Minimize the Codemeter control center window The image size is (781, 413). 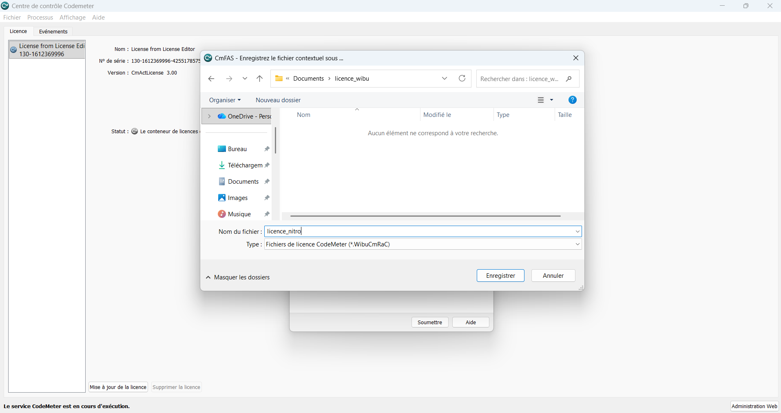pos(722,6)
